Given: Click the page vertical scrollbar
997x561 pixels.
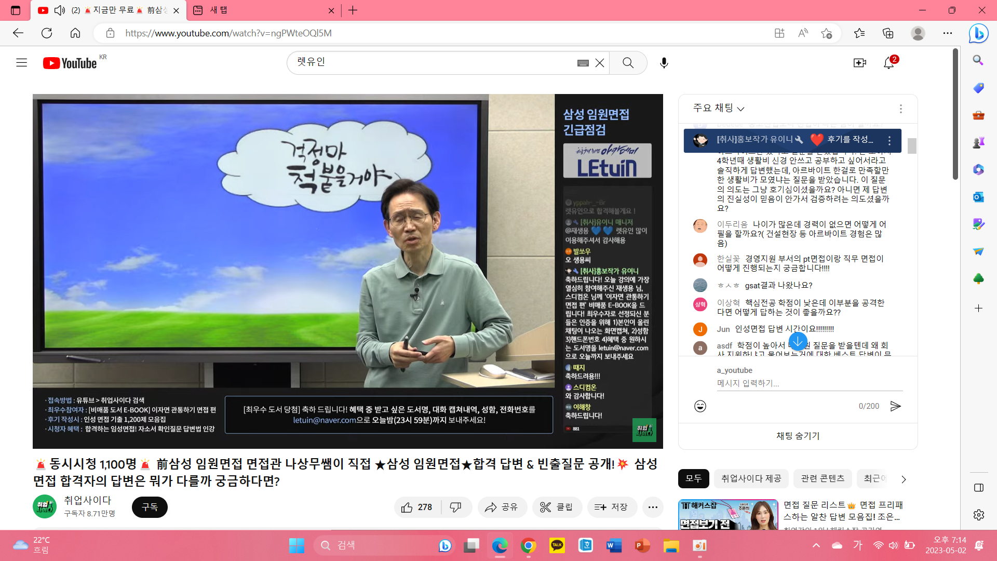Looking at the screenshot, I should (955, 114).
